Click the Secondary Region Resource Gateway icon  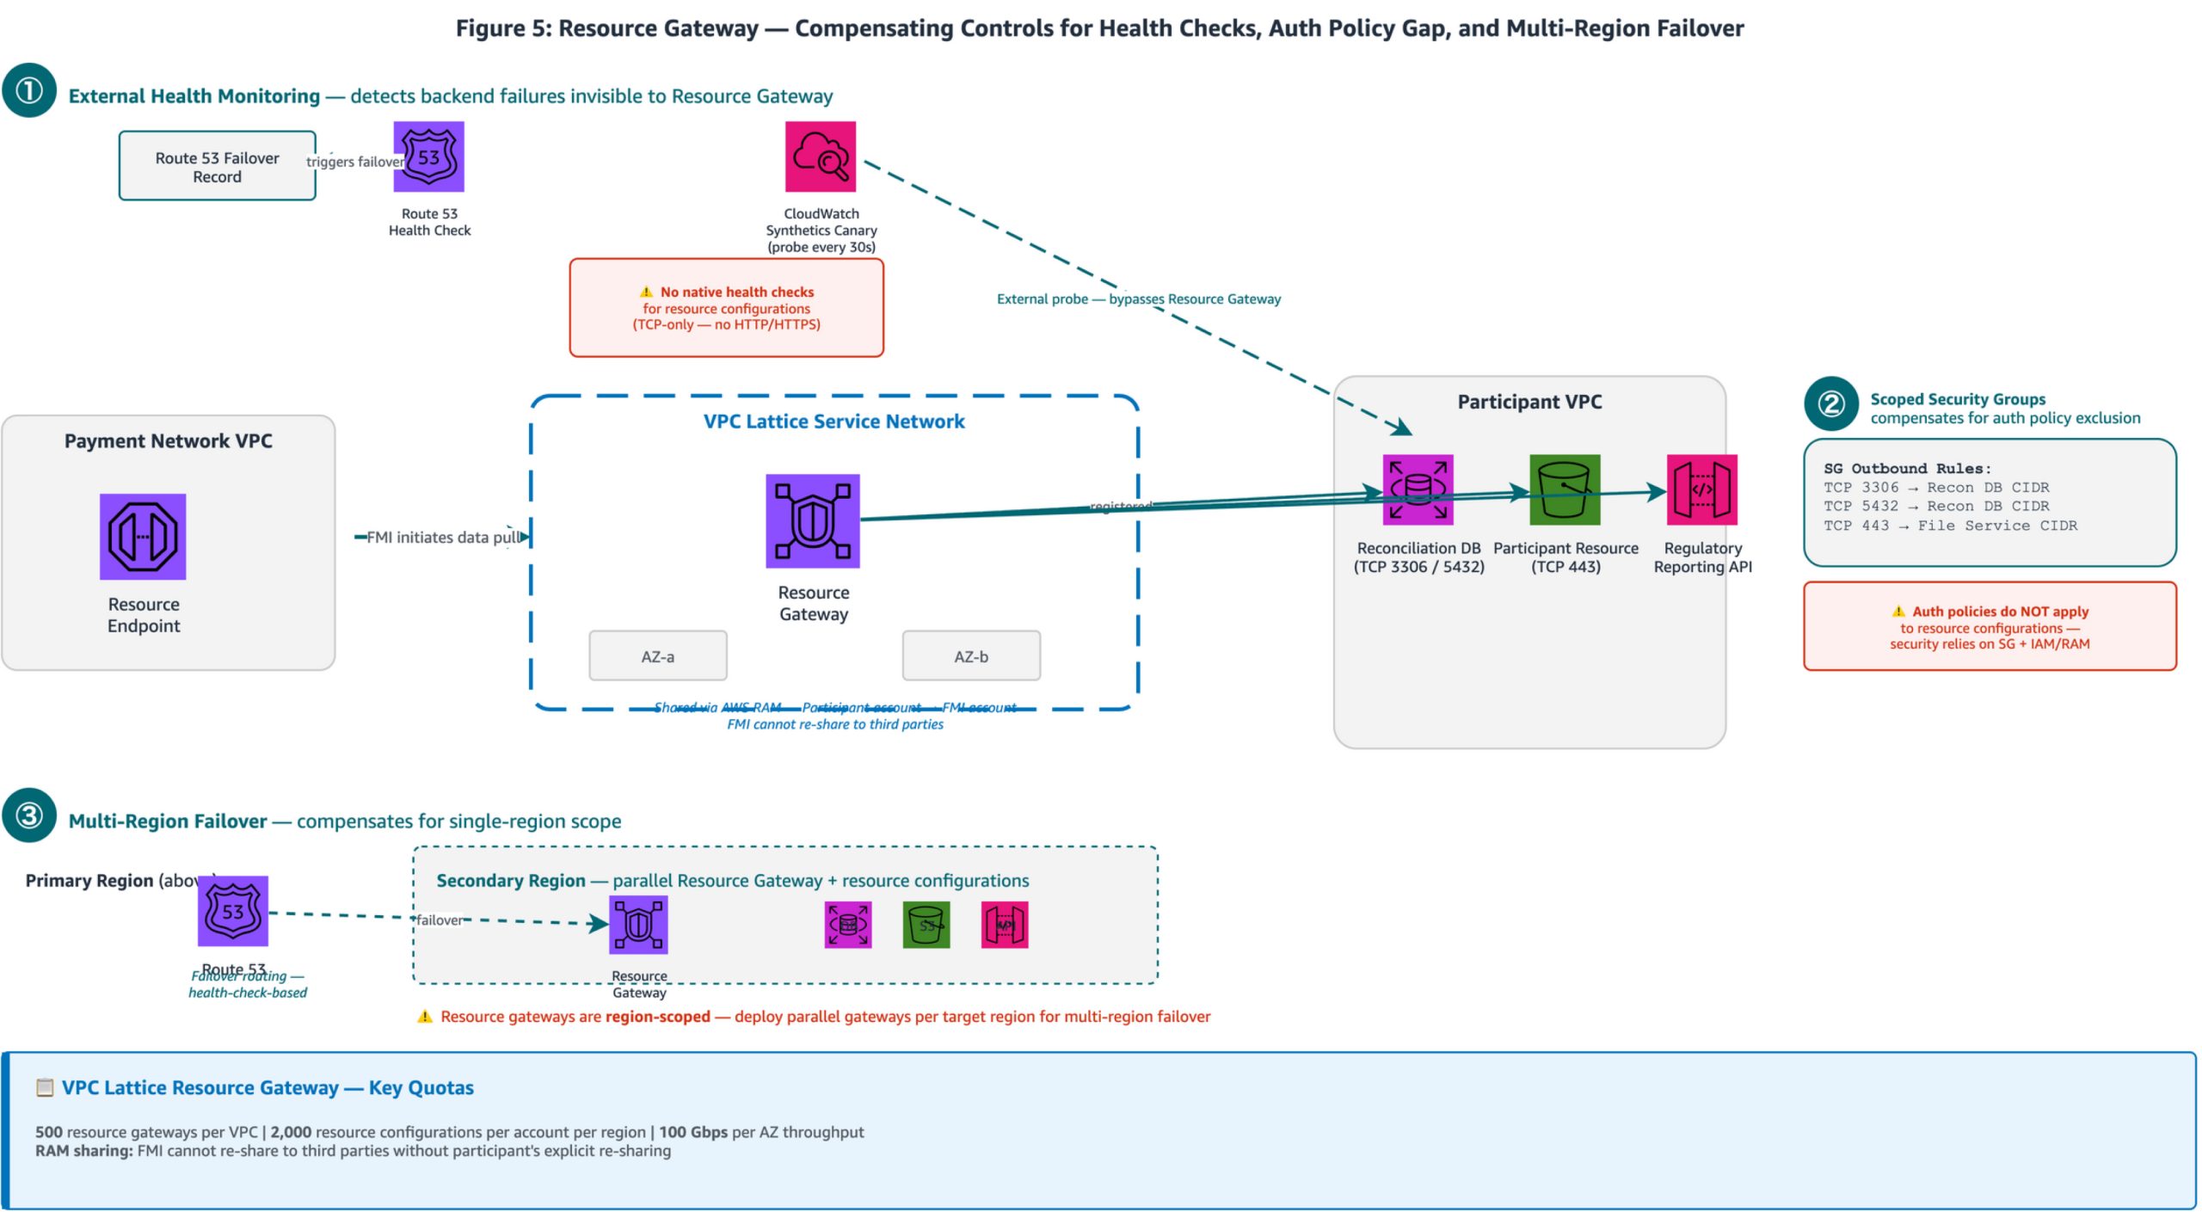pyautogui.click(x=637, y=925)
